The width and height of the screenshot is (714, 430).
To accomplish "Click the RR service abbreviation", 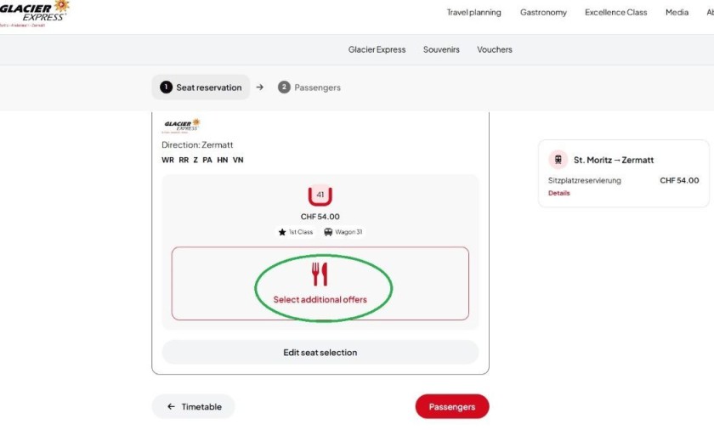I will click(x=184, y=160).
